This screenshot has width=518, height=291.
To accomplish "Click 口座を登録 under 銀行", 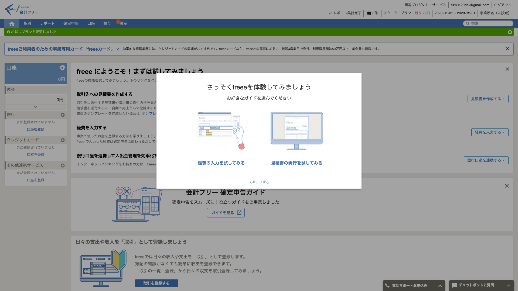I will point(36,129).
